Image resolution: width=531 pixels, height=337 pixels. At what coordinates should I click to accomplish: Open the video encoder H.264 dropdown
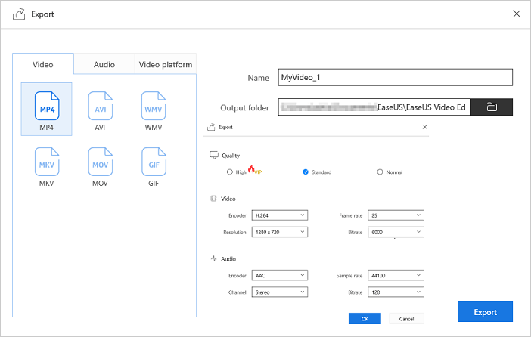pyautogui.click(x=279, y=215)
